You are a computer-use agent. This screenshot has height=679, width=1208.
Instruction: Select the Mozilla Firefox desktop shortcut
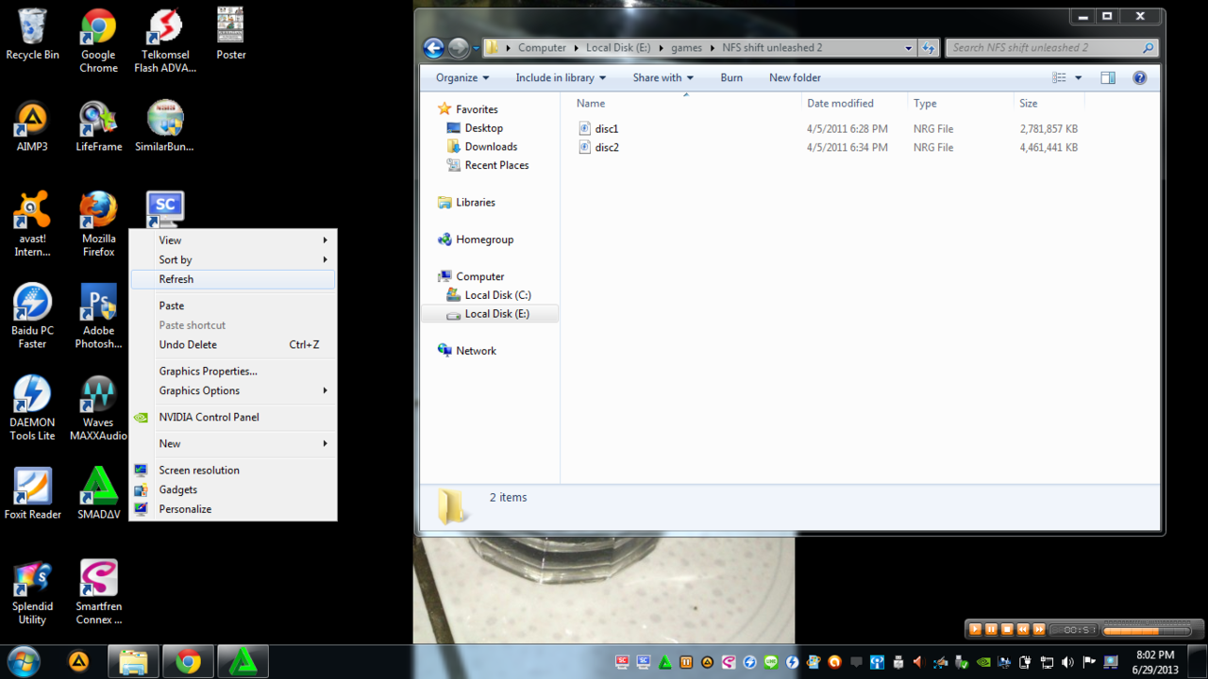tap(98, 224)
